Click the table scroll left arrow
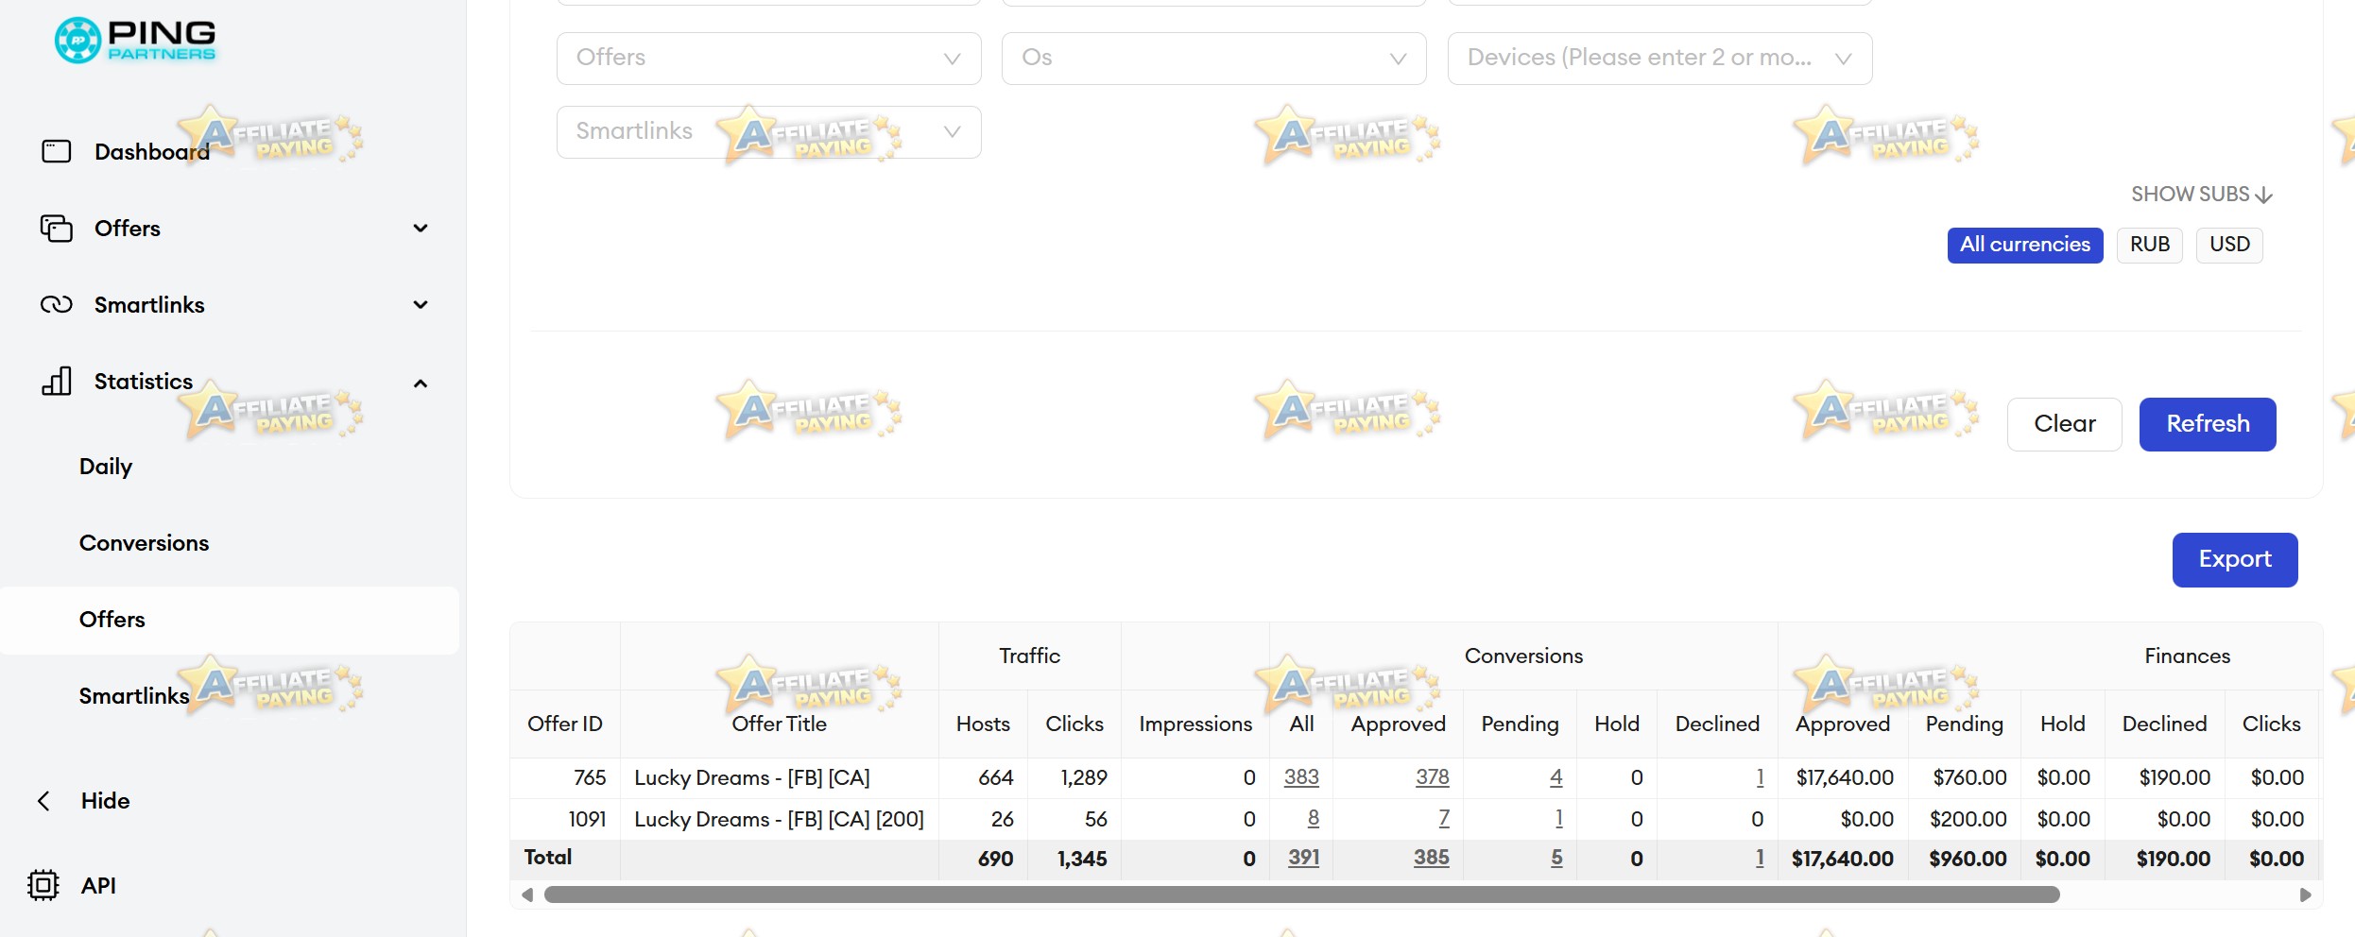 pos(527,894)
